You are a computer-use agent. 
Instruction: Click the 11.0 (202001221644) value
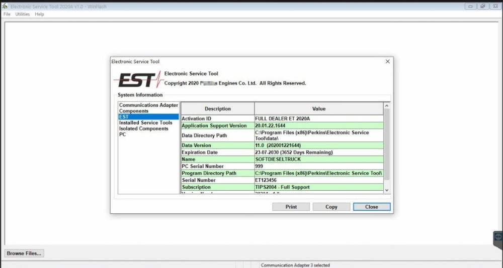[319, 146]
